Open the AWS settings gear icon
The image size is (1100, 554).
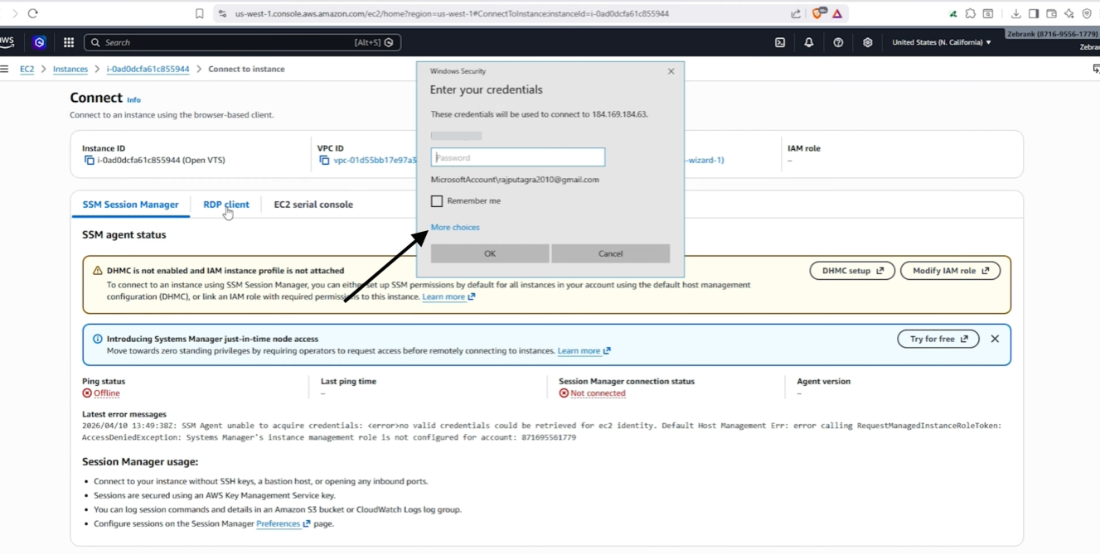pos(868,42)
